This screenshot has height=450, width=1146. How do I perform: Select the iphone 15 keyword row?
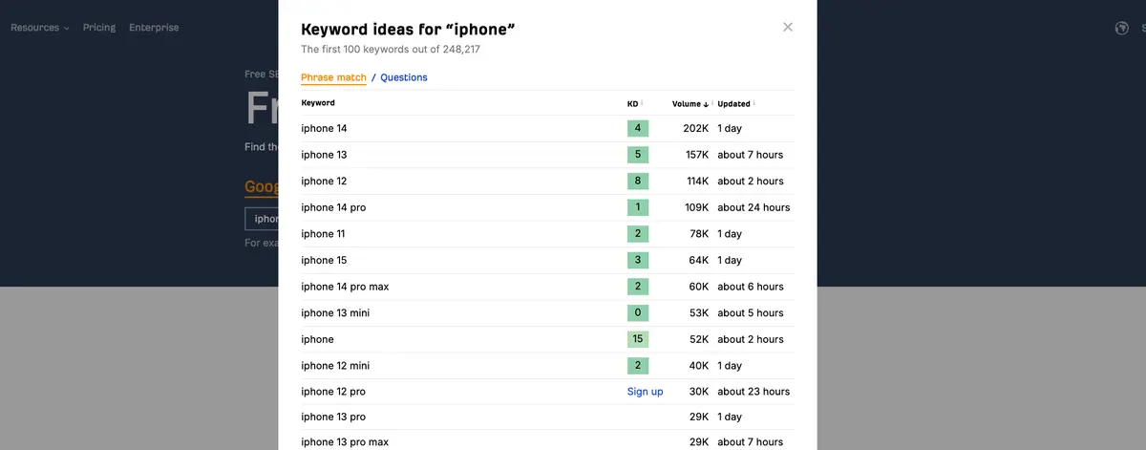pyautogui.click(x=547, y=260)
